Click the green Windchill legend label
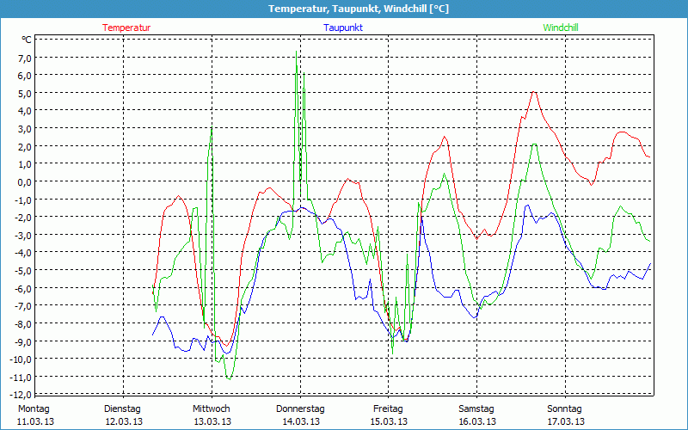The image size is (688, 430). (x=561, y=28)
